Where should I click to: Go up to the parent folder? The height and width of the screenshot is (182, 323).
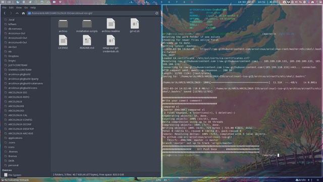pos(17,13)
